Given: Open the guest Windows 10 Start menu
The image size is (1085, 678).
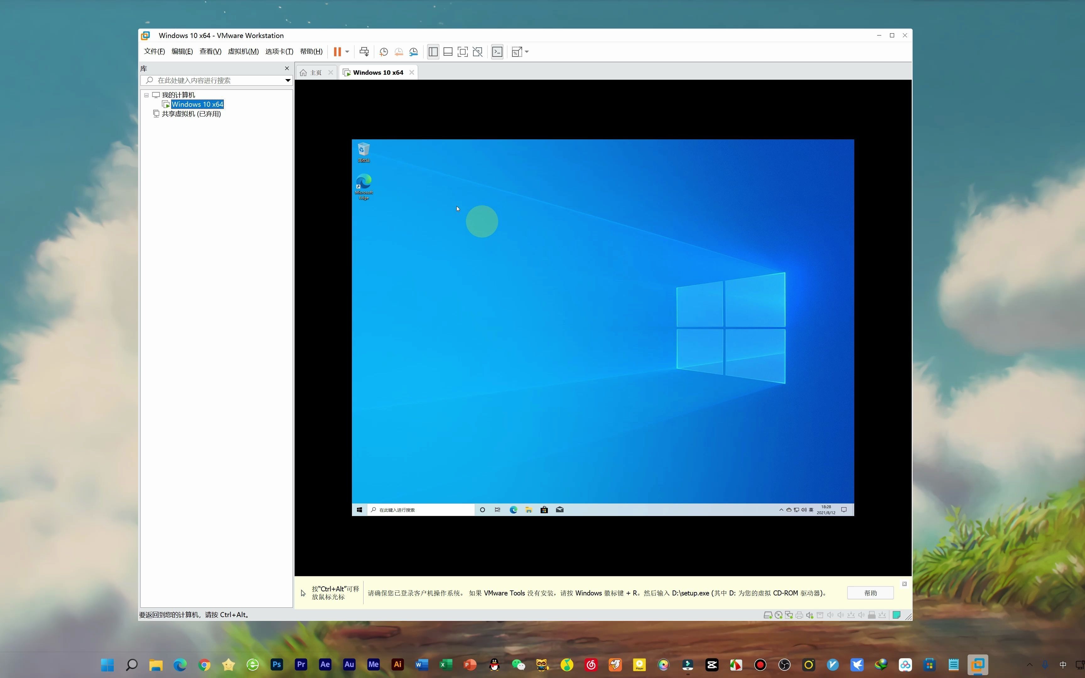Looking at the screenshot, I should click(359, 510).
